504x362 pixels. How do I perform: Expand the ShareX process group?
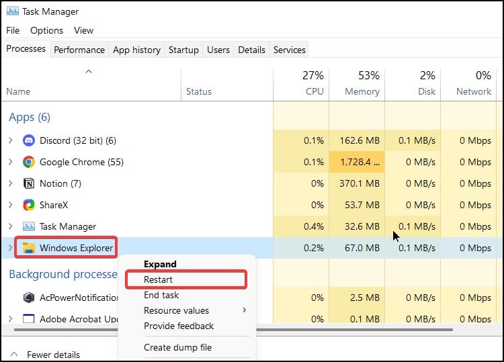10,205
